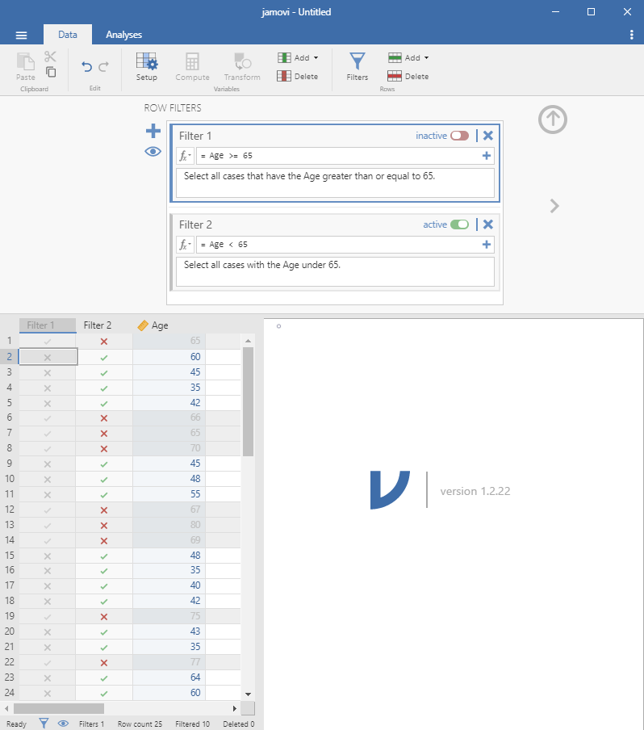Click the Copy icon
This screenshot has height=730, width=644.
51,72
